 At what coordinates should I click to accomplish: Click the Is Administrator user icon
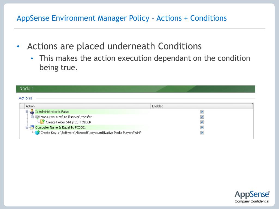pyautogui.click(x=32, y=112)
